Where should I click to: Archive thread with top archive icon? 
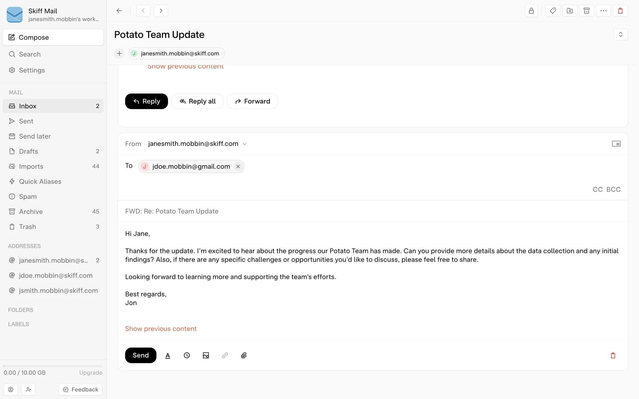coord(587,11)
